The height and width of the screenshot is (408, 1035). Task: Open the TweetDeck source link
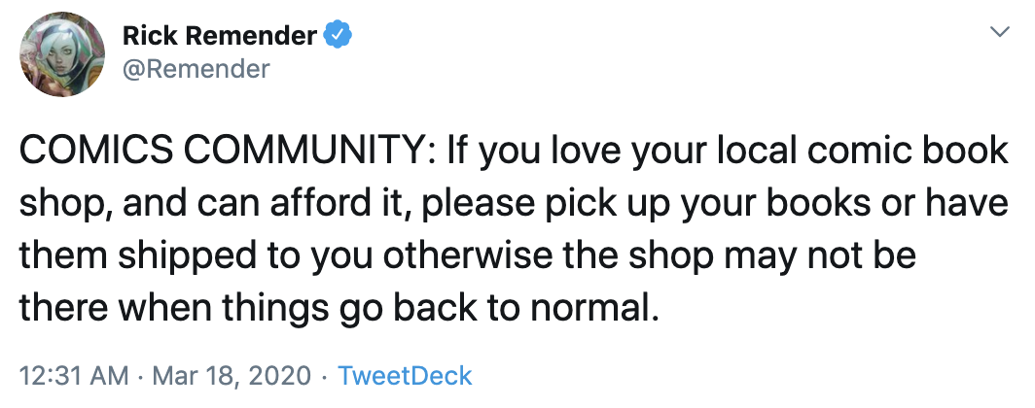pyautogui.click(x=405, y=376)
